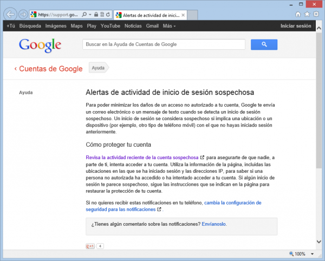Click the Home icon in browser toolbar
Image resolution: width=325 pixels, height=261 pixels.
click(298, 14)
